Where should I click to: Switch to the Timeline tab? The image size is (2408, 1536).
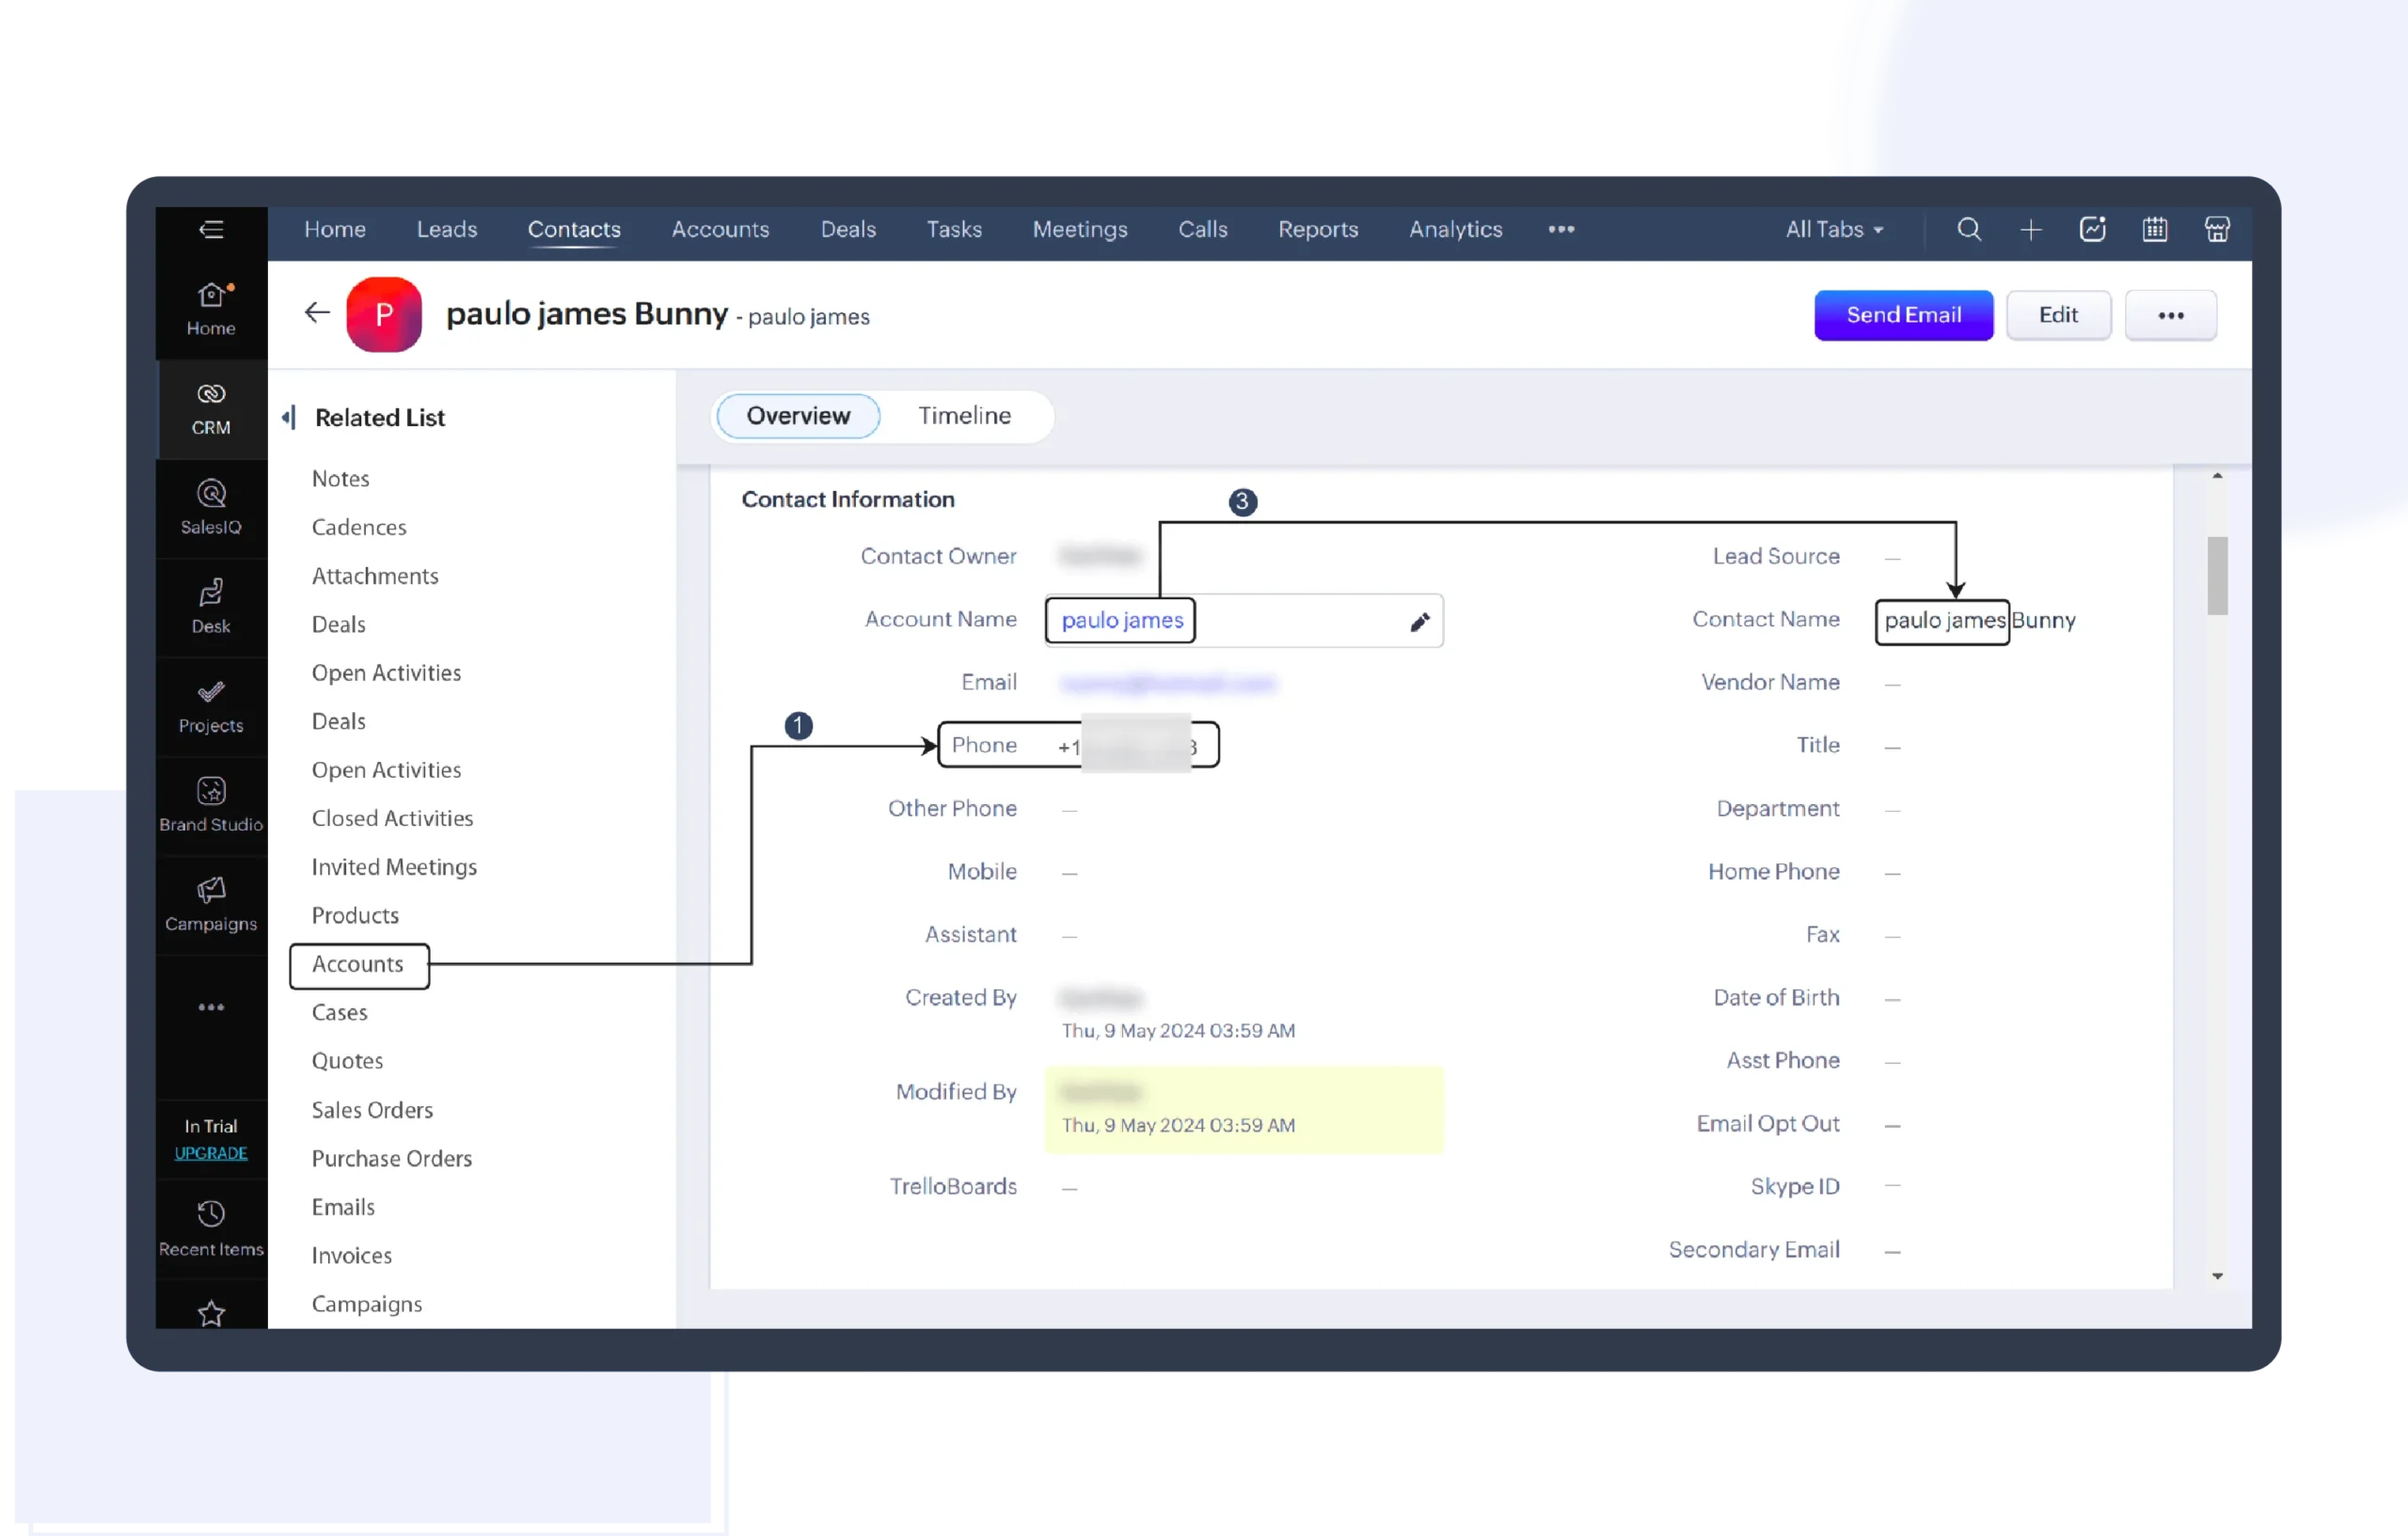(x=964, y=415)
